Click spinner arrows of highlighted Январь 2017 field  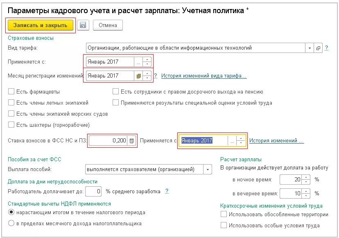click(x=241, y=141)
